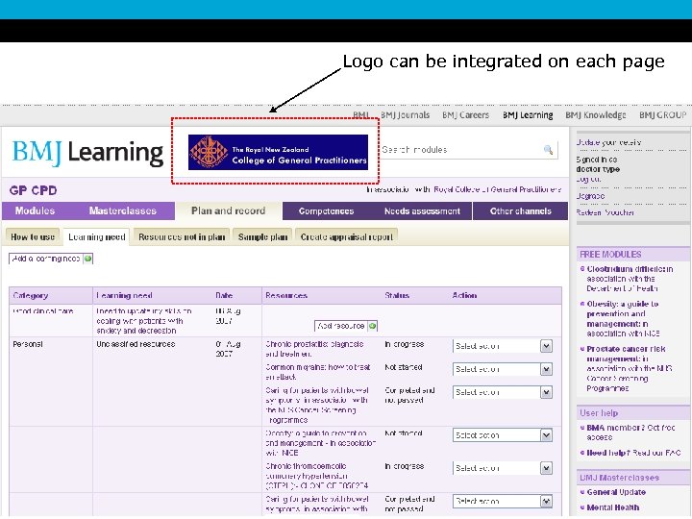Click Need help? Read our FAQ link
The image size is (692, 519).
pos(633,453)
